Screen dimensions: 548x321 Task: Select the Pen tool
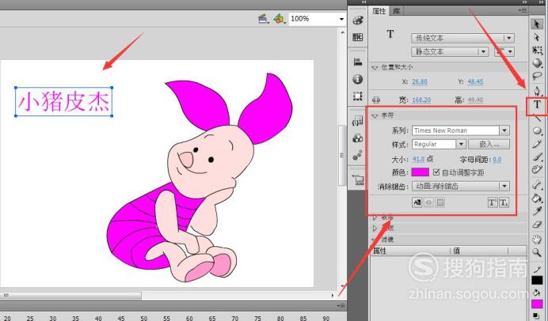(x=537, y=91)
